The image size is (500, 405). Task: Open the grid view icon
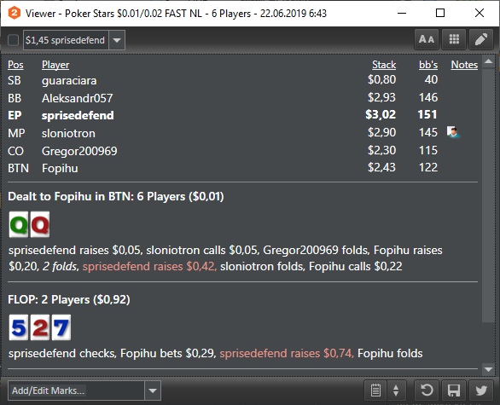click(454, 39)
